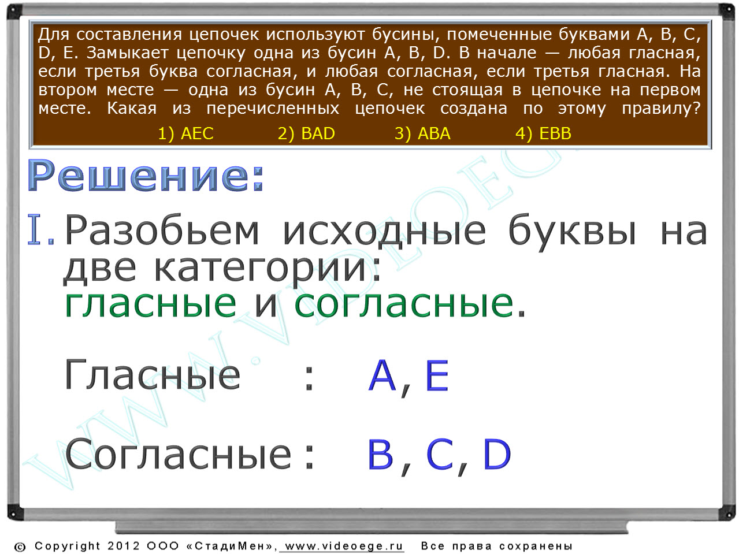Click the green word 'согласные'
This screenshot has height=554, width=739.
(404, 304)
